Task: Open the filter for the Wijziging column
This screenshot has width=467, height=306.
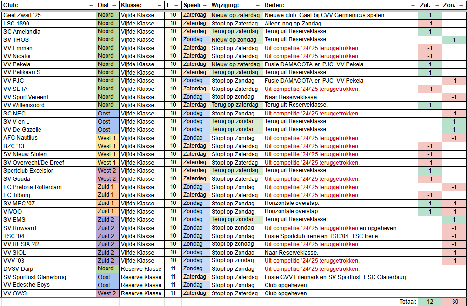Action: [258, 5]
